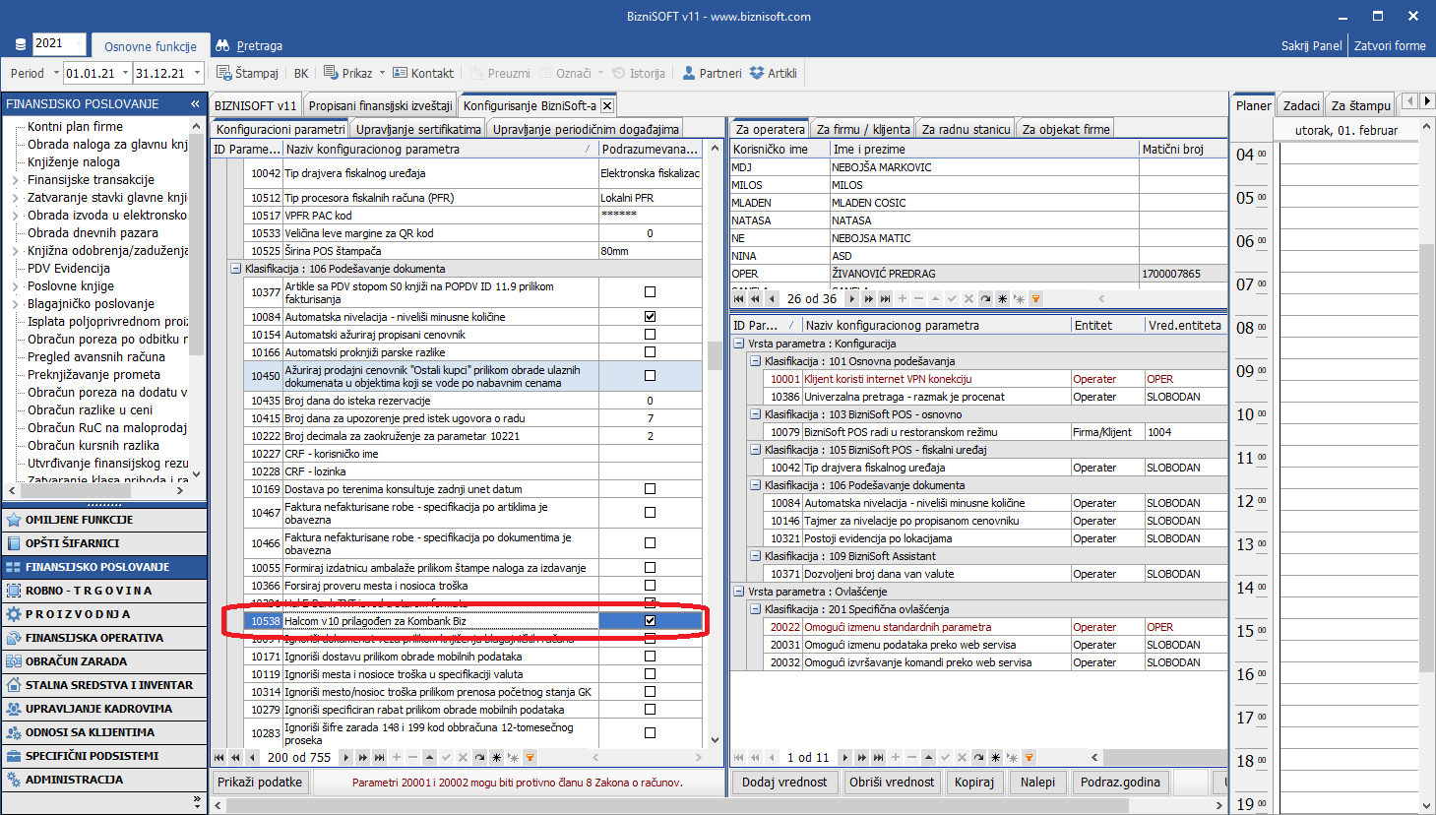Image resolution: width=1436 pixels, height=815 pixels.
Task: Open the Partneri toolbar icon
Action: [689, 73]
